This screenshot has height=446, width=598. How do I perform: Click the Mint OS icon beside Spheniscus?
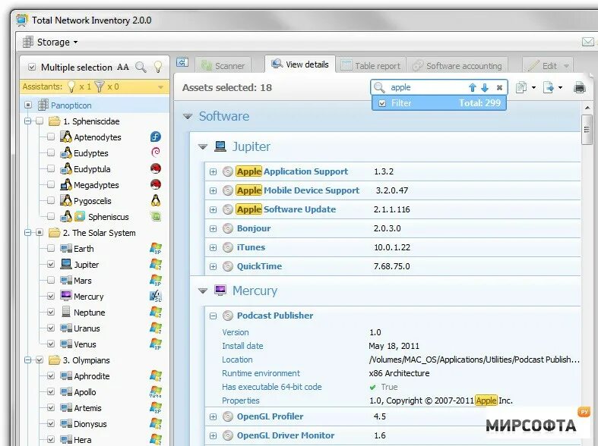click(156, 216)
